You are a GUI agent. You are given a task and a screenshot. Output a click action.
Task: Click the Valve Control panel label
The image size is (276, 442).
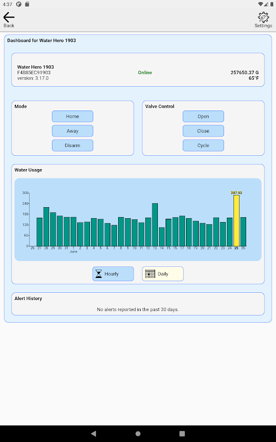[x=160, y=106]
